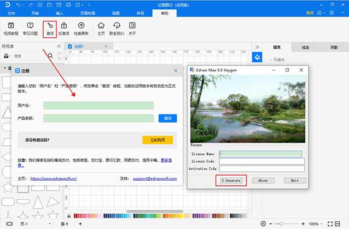Open the edrawsoft.cn homepage link
The image size is (349, 229).
pos(54,178)
